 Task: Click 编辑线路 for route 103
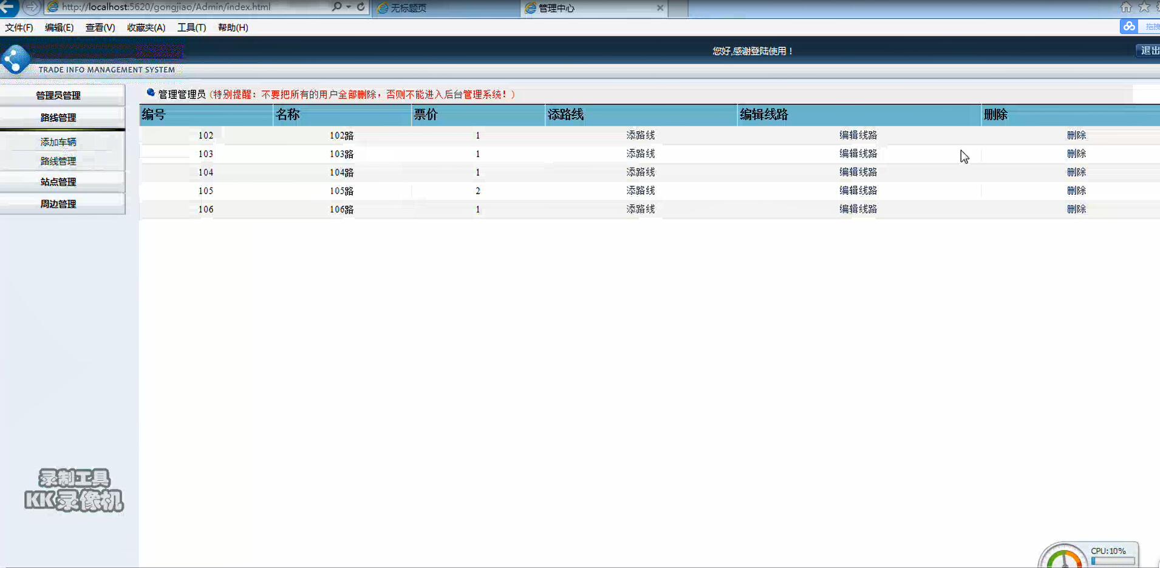click(858, 154)
